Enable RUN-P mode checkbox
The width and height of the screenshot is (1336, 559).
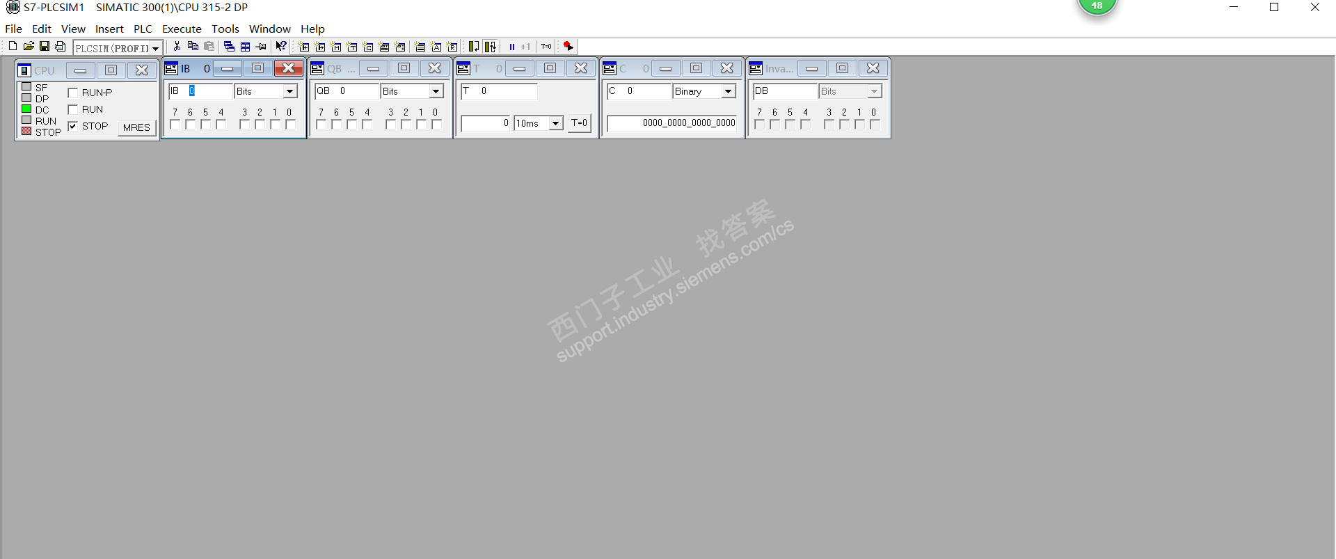coord(72,93)
